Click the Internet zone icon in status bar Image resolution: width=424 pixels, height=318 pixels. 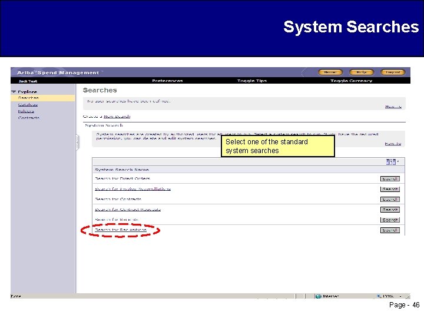pos(319,296)
